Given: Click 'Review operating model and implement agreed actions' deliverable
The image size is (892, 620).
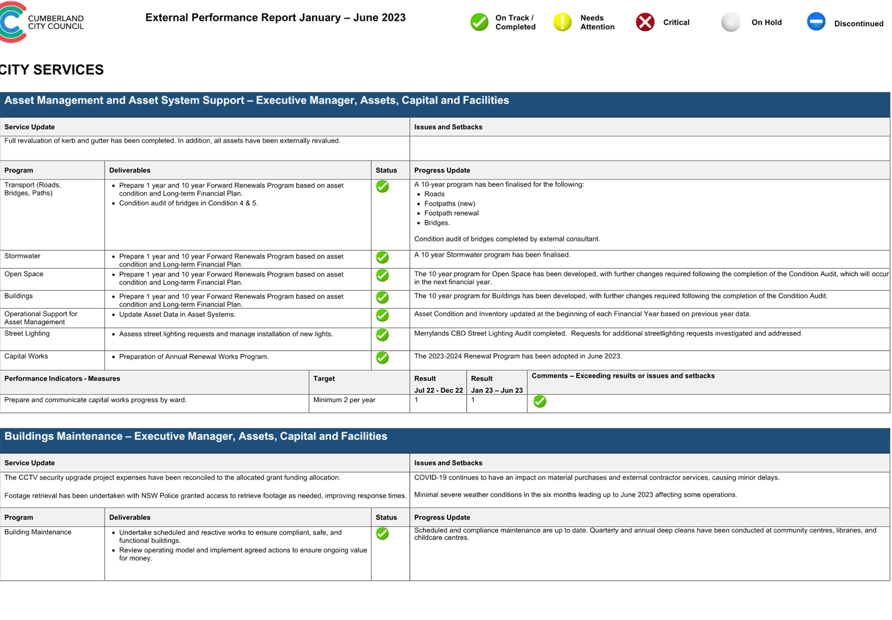Looking at the screenshot, I should pos(243,554).
